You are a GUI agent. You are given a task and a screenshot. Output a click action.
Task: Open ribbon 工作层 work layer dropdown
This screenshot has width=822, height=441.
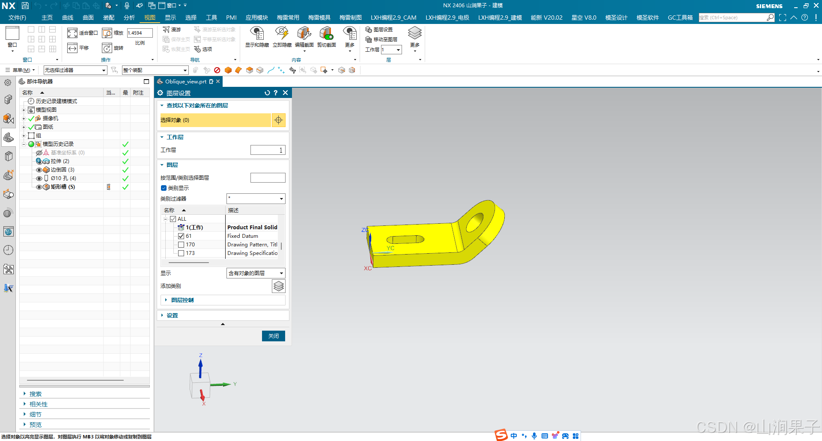coord(391,50)
